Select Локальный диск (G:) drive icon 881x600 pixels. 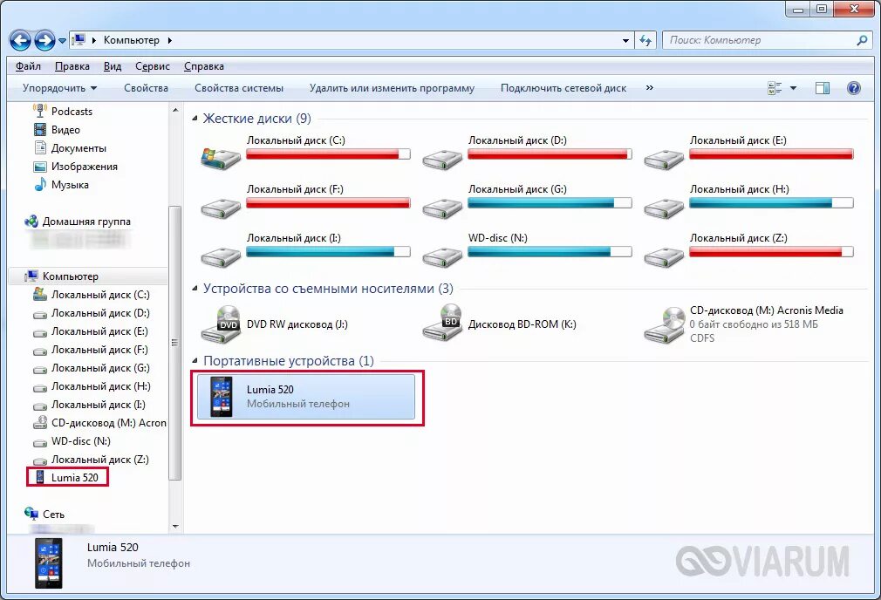442,208
